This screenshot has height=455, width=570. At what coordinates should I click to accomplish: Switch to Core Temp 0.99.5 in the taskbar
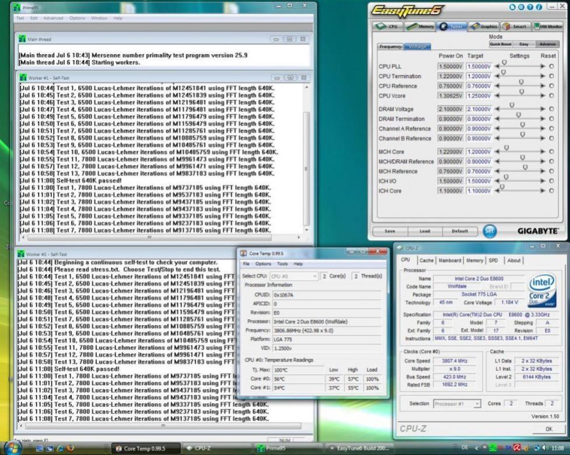[146, 449]
